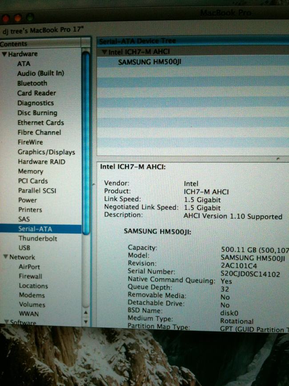Expand the Software section triangle
This screenshot has width=289, height=386.
(6, 322)
